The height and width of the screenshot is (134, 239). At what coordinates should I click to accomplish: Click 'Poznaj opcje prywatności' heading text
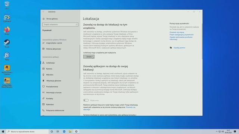point(179,23)
